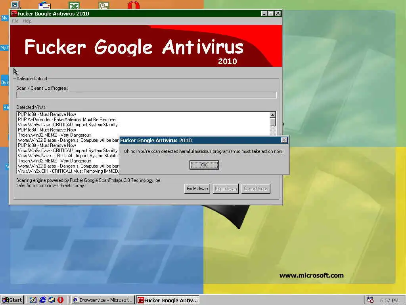The height and width of the screenshot is (305, 406).
Task: Click the detected-virus list scrollbar thumb
Action: point(272,122)
